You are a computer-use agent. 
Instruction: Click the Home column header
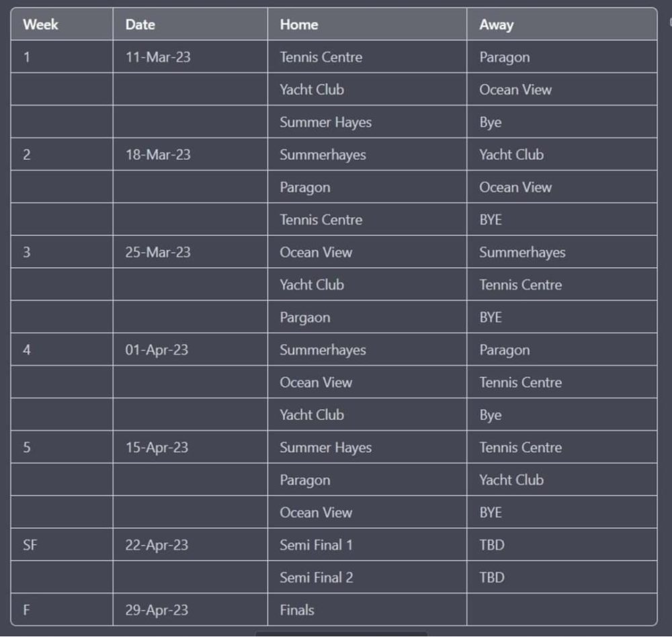point(368,24)
